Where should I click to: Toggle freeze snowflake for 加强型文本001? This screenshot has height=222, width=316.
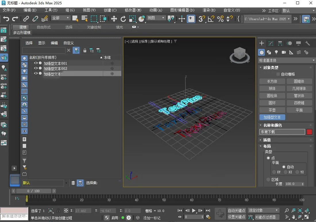coord(112,63)
